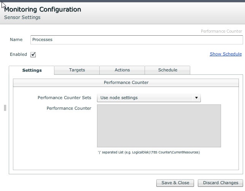This screenshot has height=191, width=245.
Task: Click the separated List hint text
Action: (148, 152)
